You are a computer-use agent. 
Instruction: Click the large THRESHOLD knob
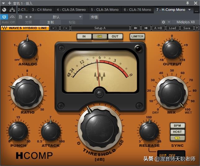[x=100, y=128]
